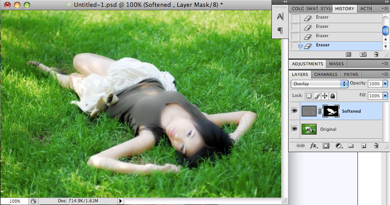Toggle lock all padlock icon
This screenshot has width=390, height=205.
coord(332,96)
